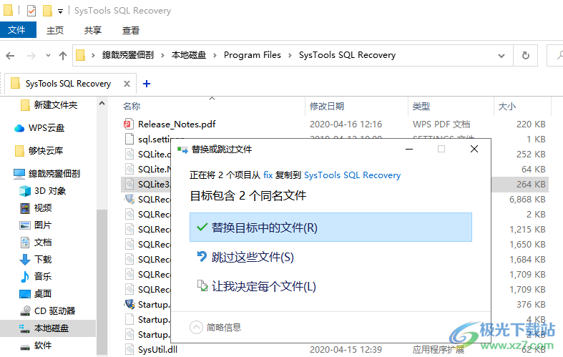Open 视频 folder in navigation pane
The height and width of the screenshot is (357, 563).
click(x=43, y=208)
